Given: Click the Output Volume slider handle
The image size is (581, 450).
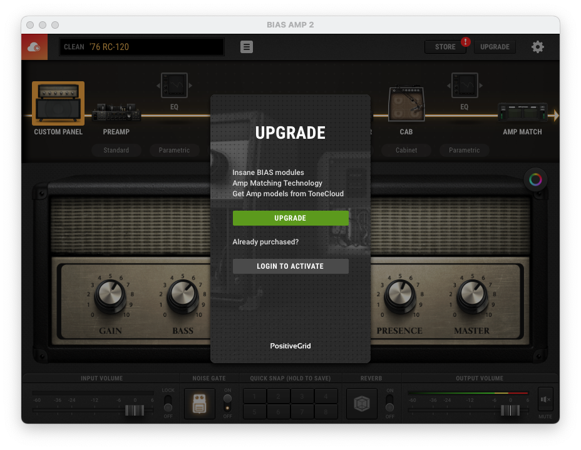Looking at the screenshot, I should pos(510,411).
